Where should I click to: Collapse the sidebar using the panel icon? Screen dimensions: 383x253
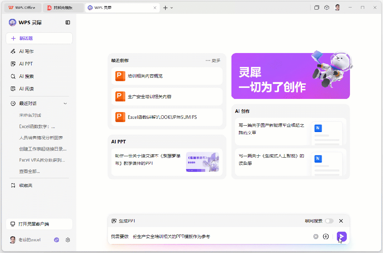pyautogui.click(x=67, y=22)
